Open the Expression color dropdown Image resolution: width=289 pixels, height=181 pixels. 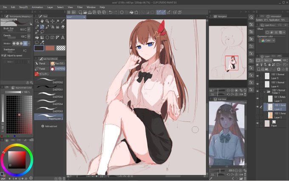click(267, 40)
